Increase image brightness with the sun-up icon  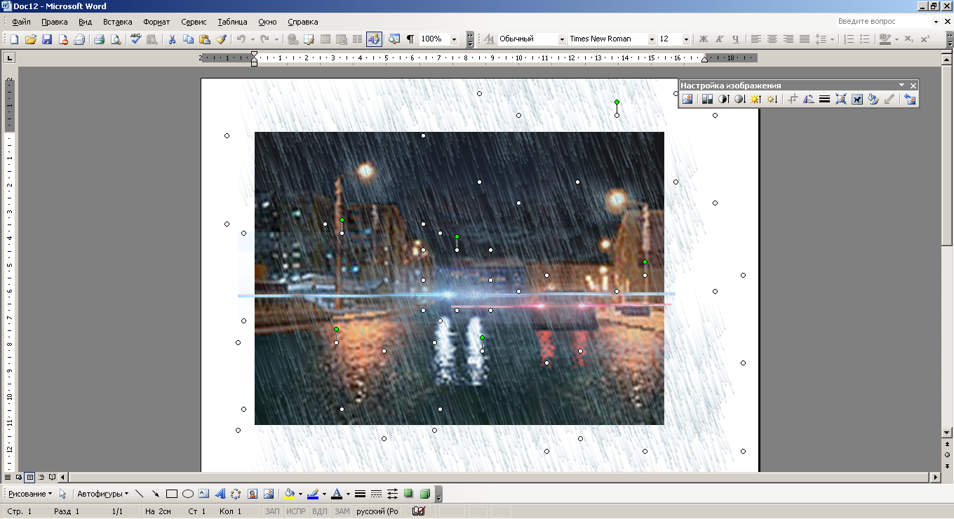(x=755, y=100)
